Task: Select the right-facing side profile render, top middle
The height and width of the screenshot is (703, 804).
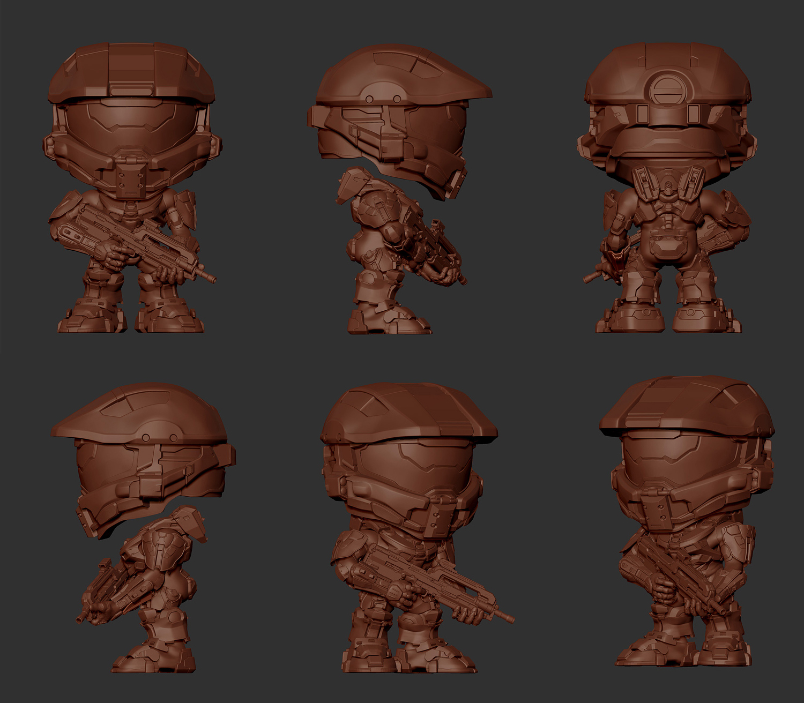Action: pyautogui.click(x=400, y=189)
